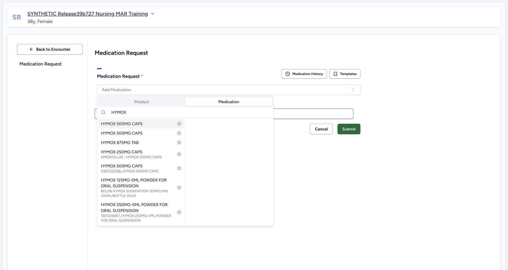
Task: Open the Templates button
Action: point(345,74)
